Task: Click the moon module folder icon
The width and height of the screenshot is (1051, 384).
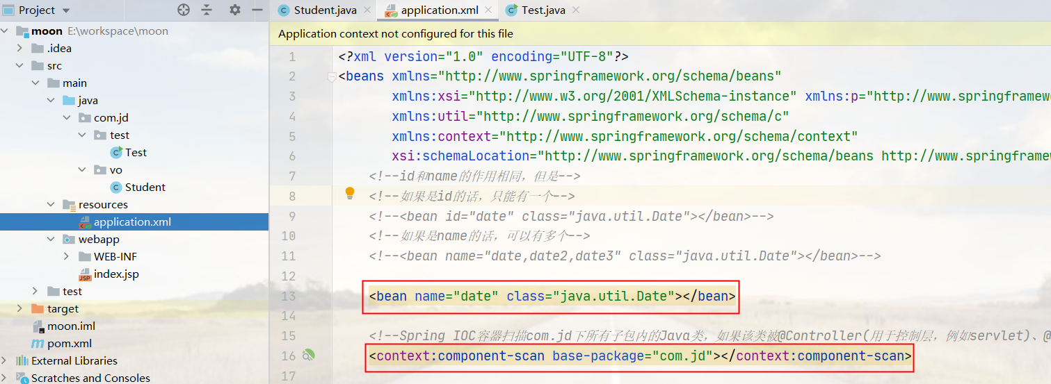Action: point(22,31)
